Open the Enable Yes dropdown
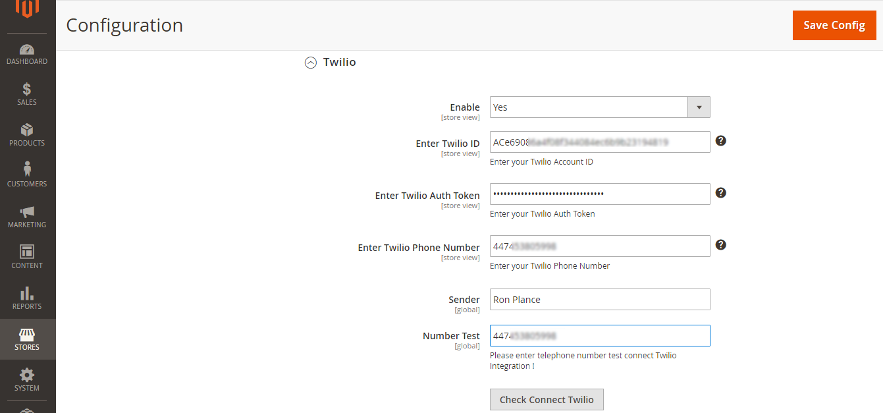Image resolution: width=883 pixels, height=413 pixels. [x=599, y=107]
